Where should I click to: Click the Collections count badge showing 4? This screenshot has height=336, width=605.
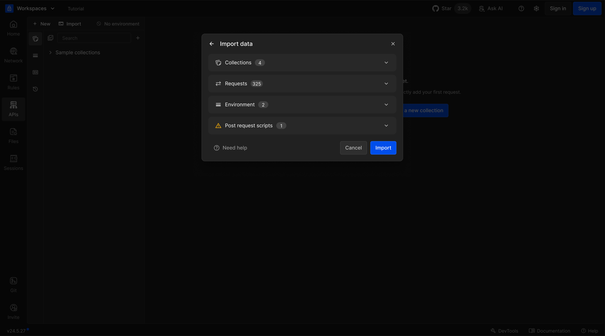[x=260, y=63]
